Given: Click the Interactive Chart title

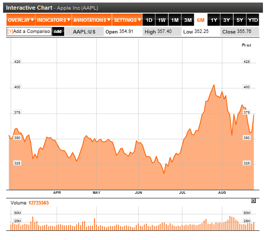Looking at the screenshot, I should 29,8.
